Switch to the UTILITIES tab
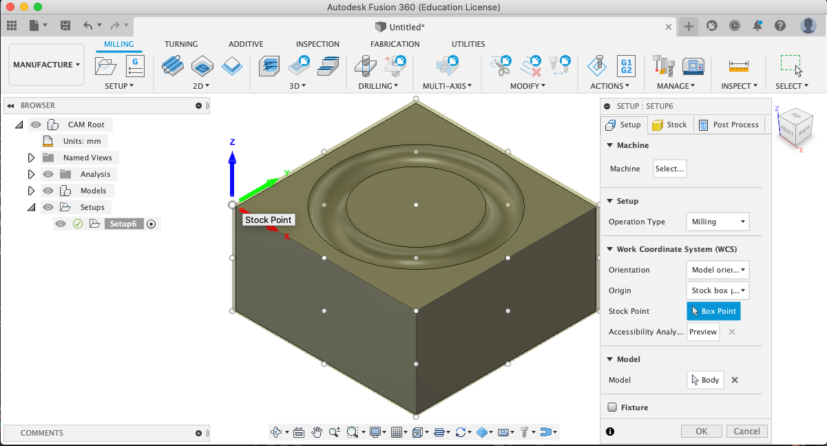This screenshot has width=827, height=446. 468,44
